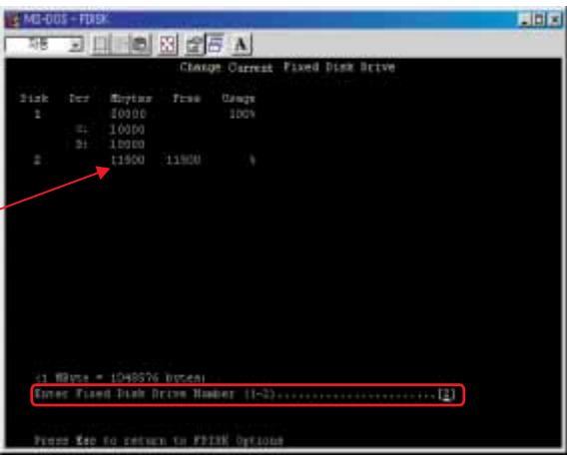Click the D: drive letter row
This screenshot has width=567, height=455.
[81, 145]
